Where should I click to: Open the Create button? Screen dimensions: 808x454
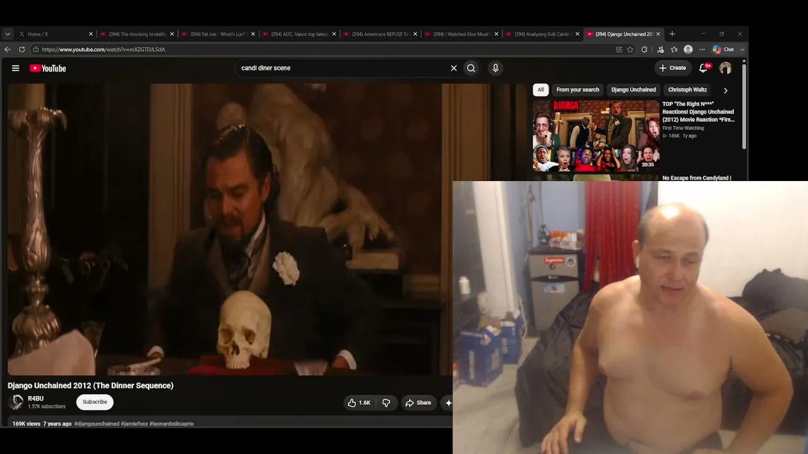pos(673,68)
